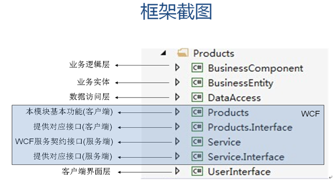This screenshot has width=334, height=183.
Task: Click the Products folder icon
Action: [x=183, y=53]
